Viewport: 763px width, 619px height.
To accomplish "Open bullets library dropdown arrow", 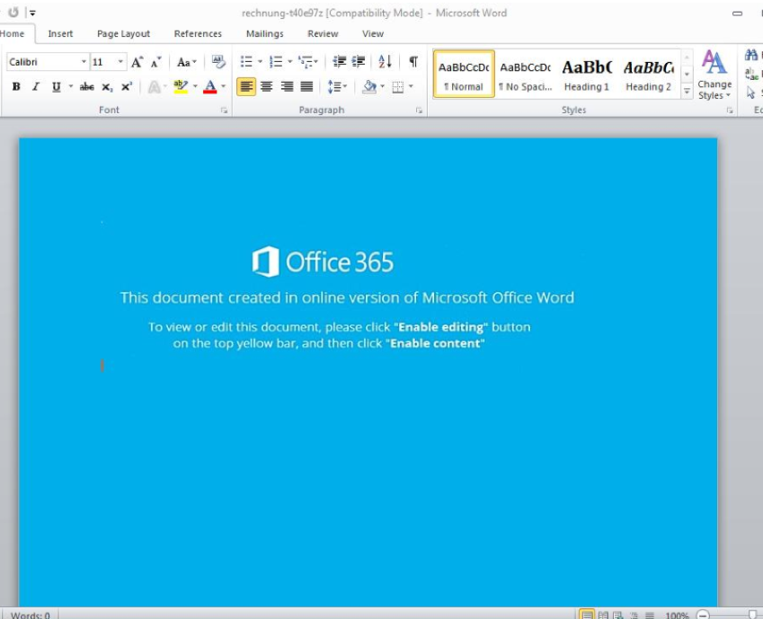I will click(260, 61).
